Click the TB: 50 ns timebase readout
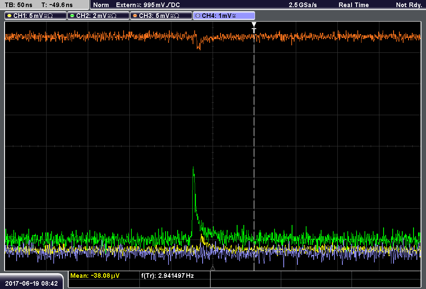This screenshot has height=289, width=426. [18, 5]
